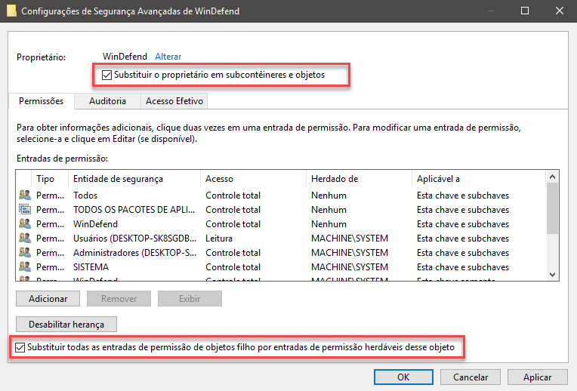Click the group icon in the WinDefend Nenhum row

(x=25, y=223)
